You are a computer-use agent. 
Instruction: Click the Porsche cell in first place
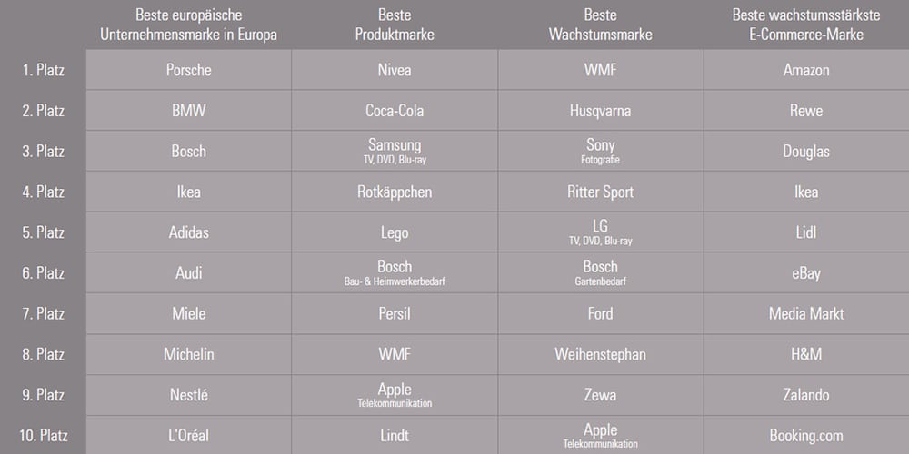point(188,70)
